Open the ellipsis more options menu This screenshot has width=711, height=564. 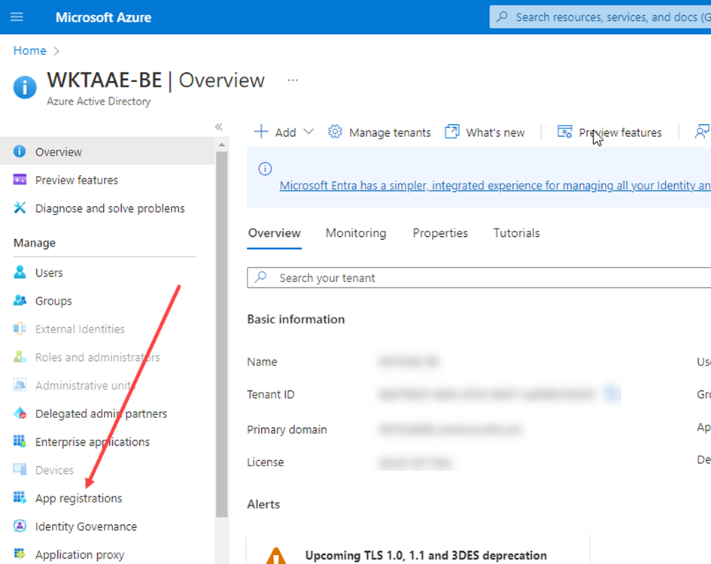[293, 80]
